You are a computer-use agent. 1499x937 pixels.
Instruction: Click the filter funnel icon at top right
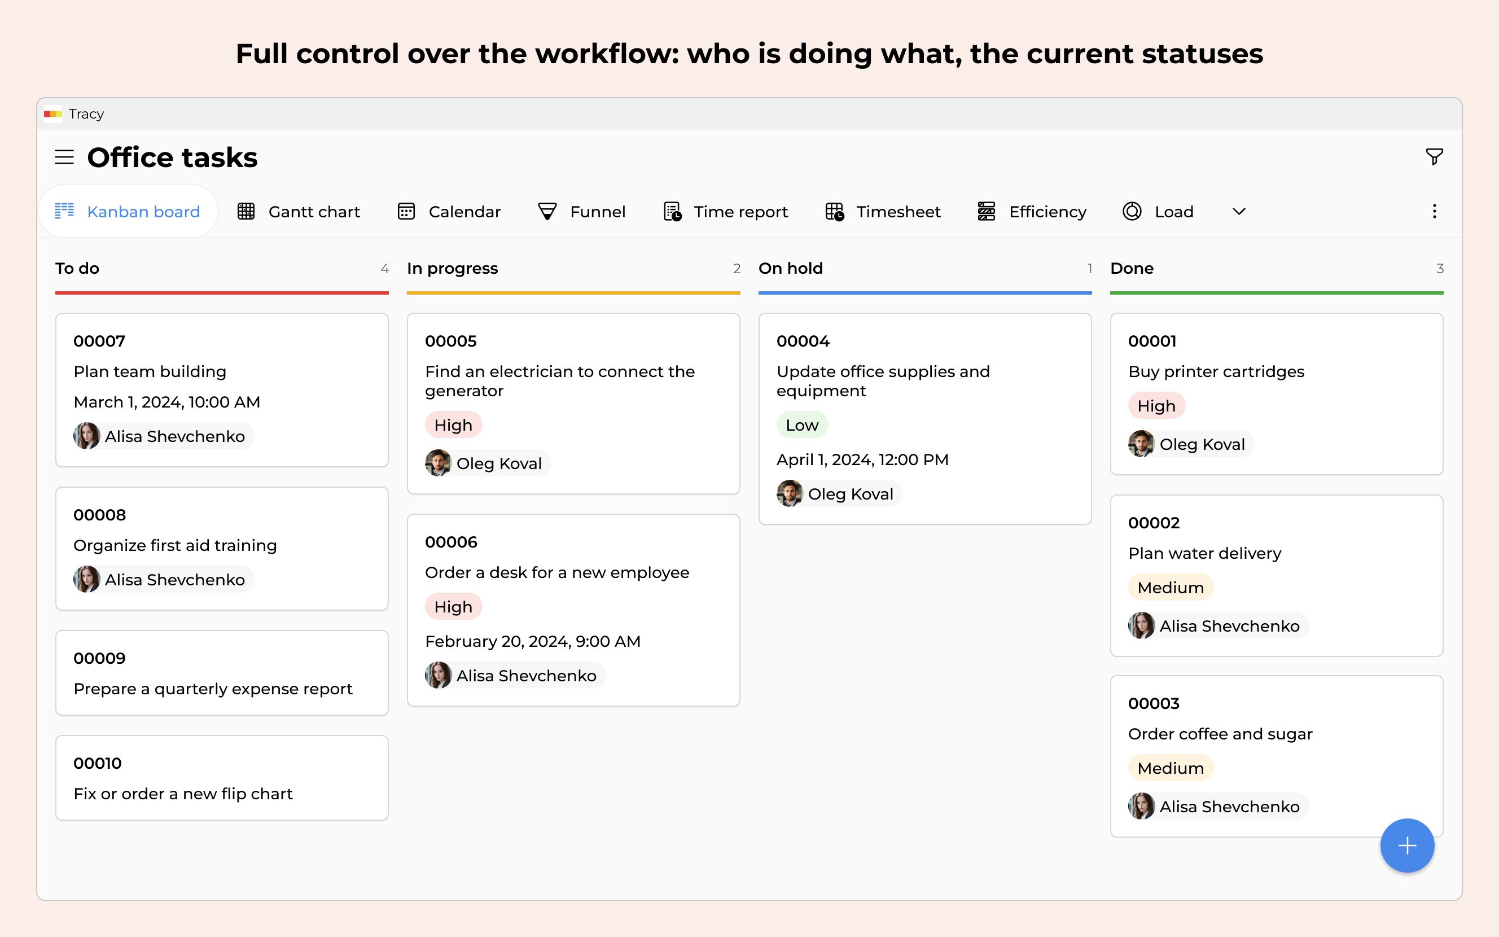point(1434,157)
